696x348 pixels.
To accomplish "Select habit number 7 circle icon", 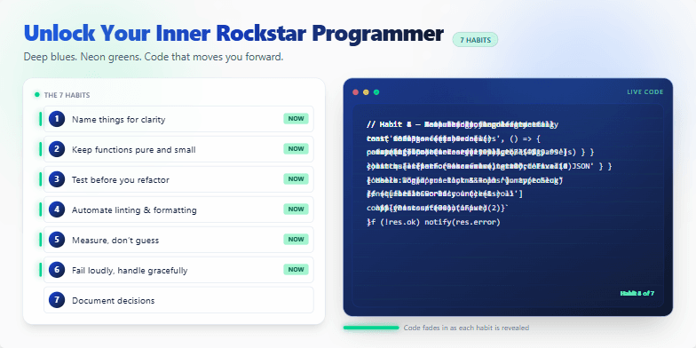I will pyautogui.click(x=57, y=300).
